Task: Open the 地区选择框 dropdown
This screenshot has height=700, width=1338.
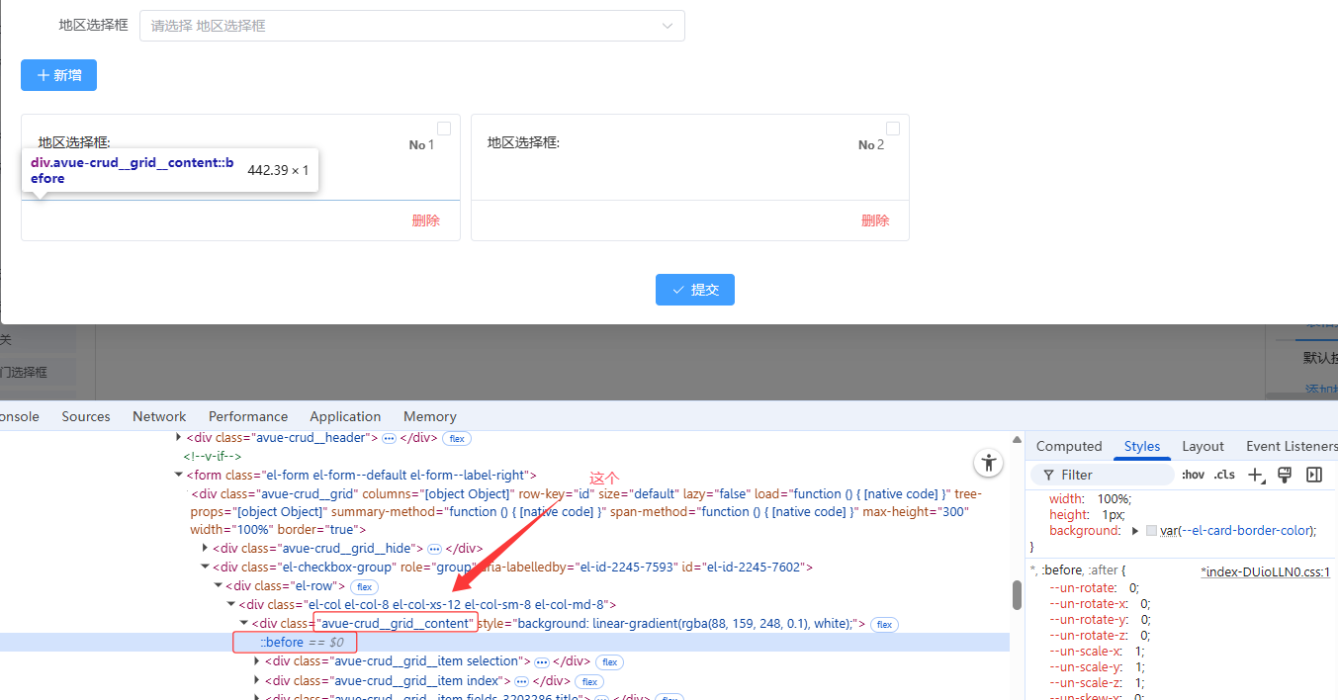Action: tap(412, 26)
